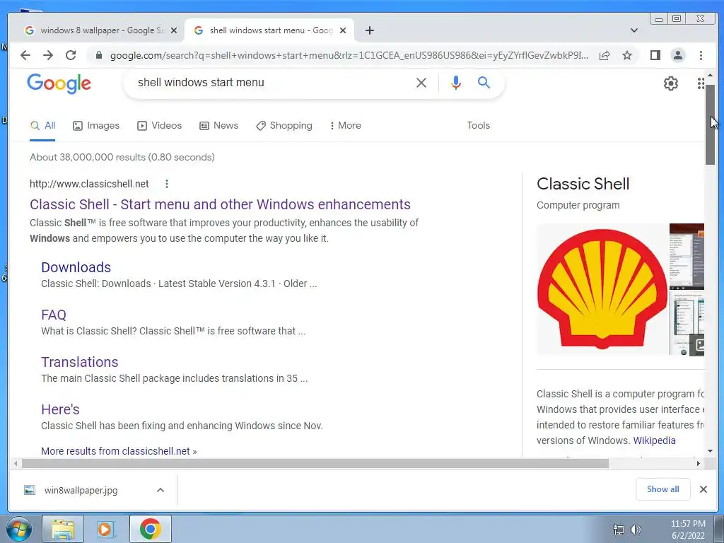Viewport: 724px width, 543px height.
Task: Open the Shell logo image
Action: [x=602, y=289]
